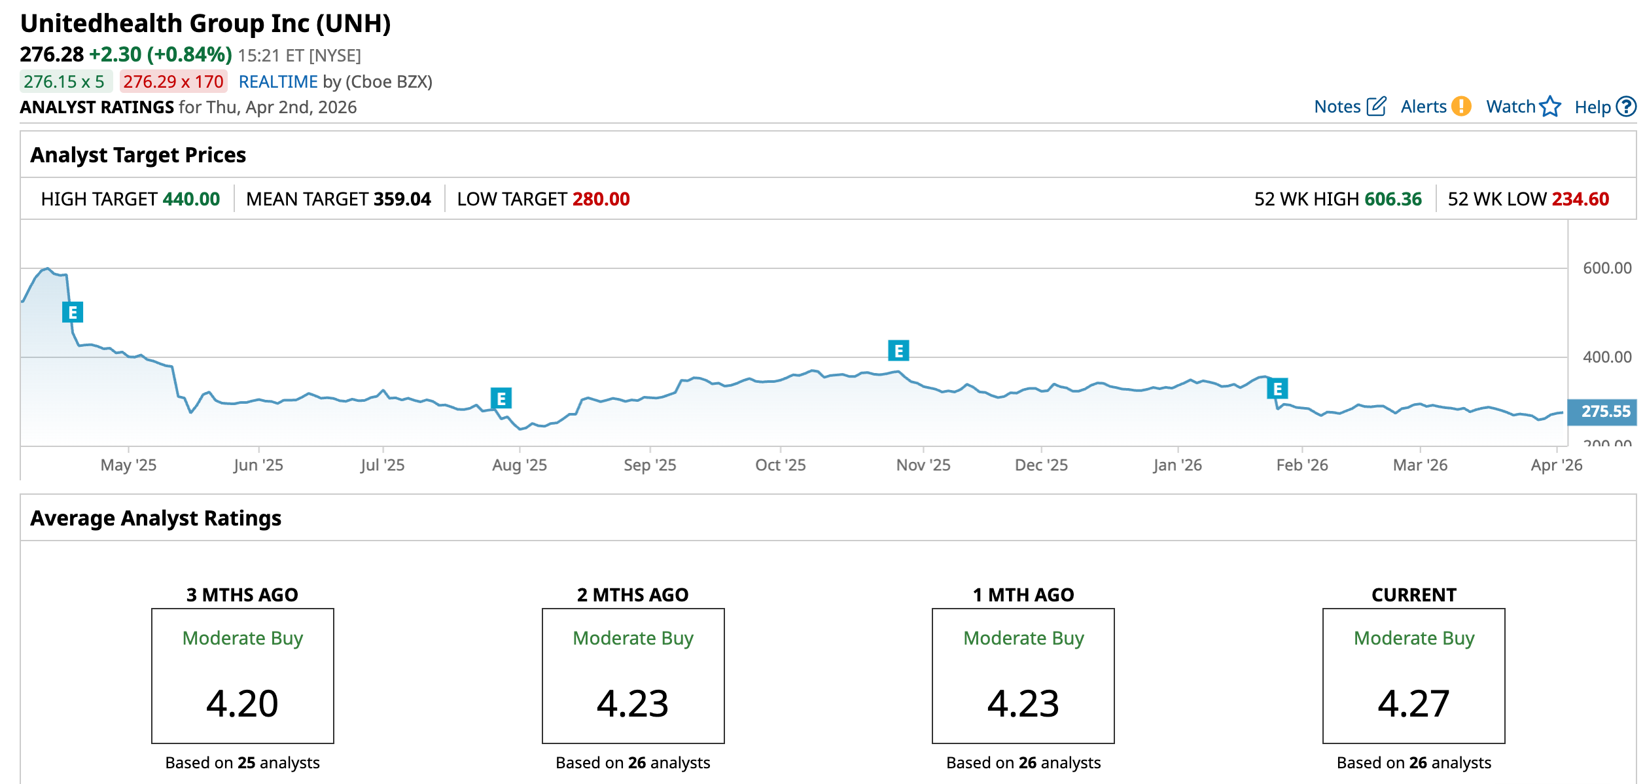The height and width of the screenshot is (784, 1645).
Task: Click the earnings marker near Aug '25
Action: tap(501, 398)
